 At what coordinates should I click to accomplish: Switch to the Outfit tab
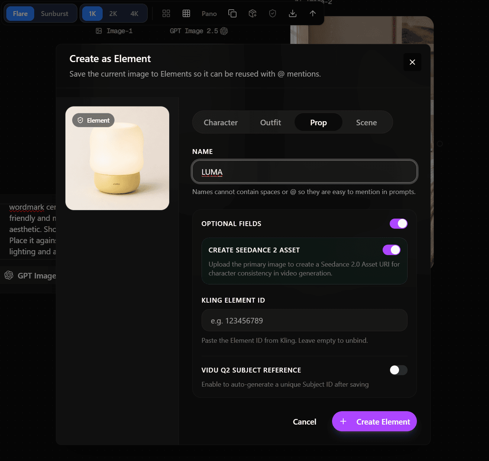(x=270, y=122)
